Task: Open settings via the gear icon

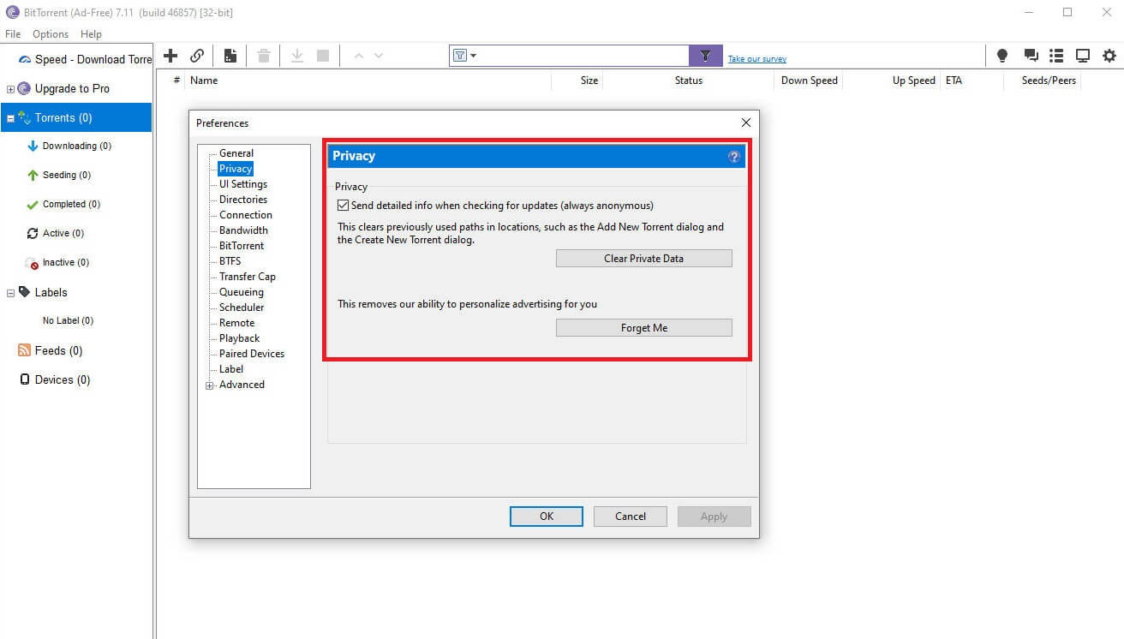Action: point(1109,56)
